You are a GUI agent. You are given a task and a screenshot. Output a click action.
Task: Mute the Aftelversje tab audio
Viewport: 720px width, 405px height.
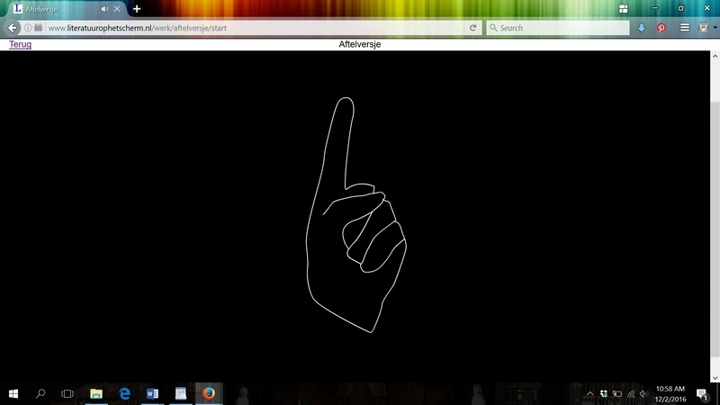pos(104,9)
